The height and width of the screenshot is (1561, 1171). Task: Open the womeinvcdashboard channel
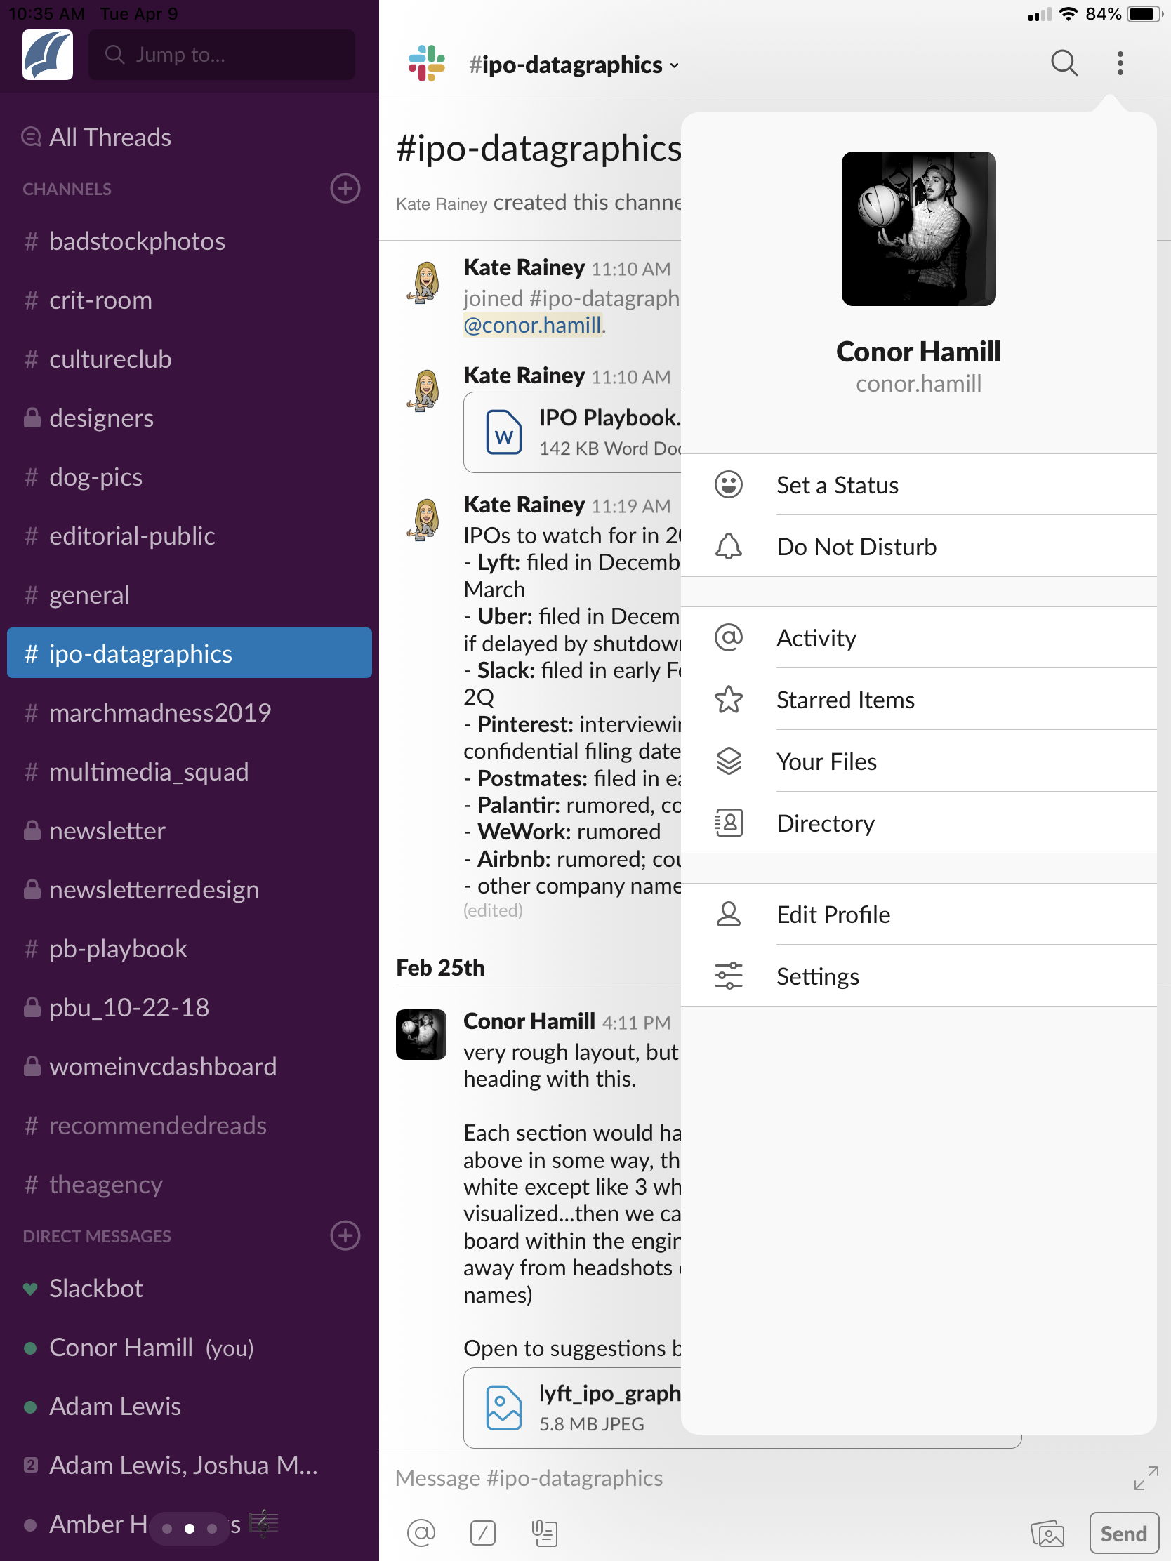(189, 1066)
